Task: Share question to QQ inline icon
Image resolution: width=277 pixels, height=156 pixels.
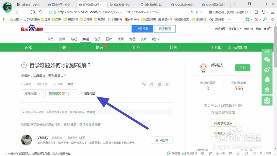Action: pos(159,84)
